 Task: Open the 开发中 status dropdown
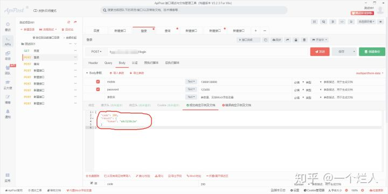(320, 40)
